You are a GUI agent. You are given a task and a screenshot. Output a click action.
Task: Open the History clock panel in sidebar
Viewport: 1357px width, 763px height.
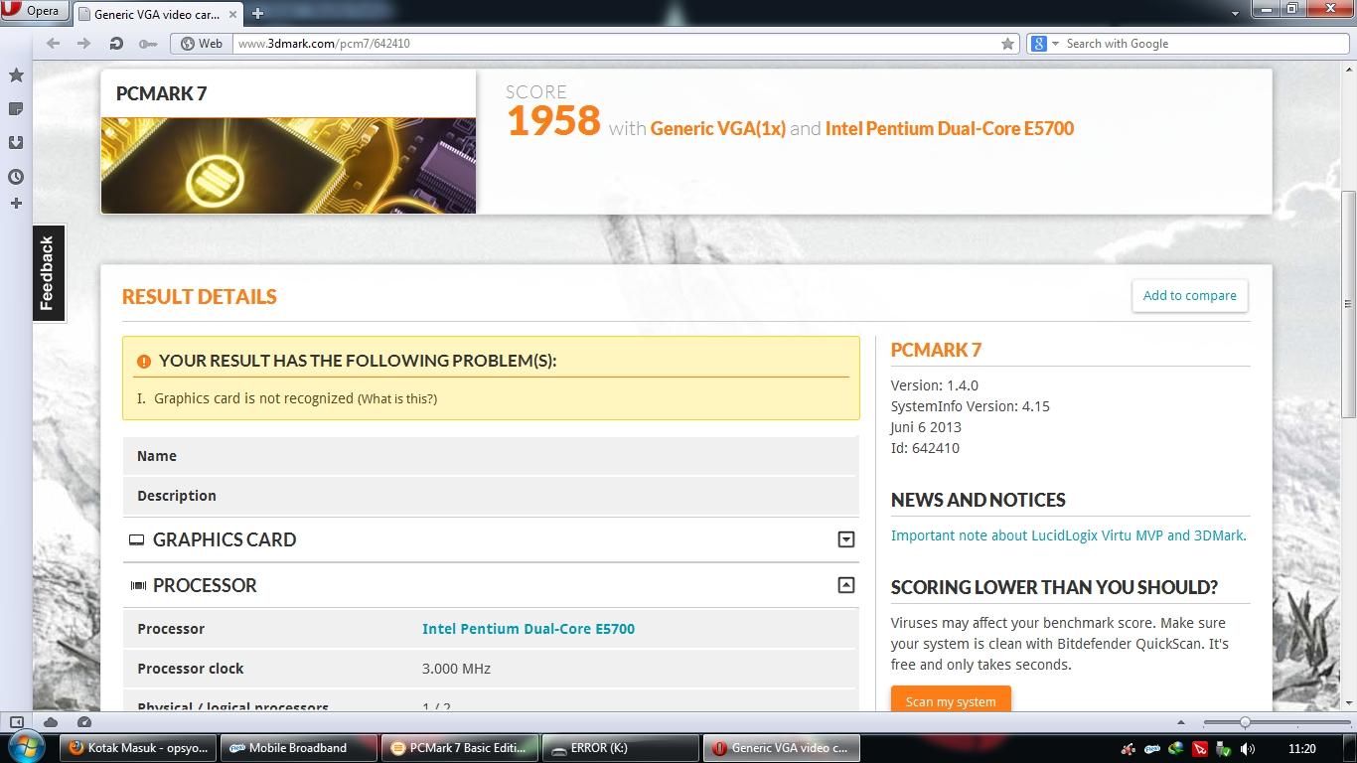pos(16,177)
